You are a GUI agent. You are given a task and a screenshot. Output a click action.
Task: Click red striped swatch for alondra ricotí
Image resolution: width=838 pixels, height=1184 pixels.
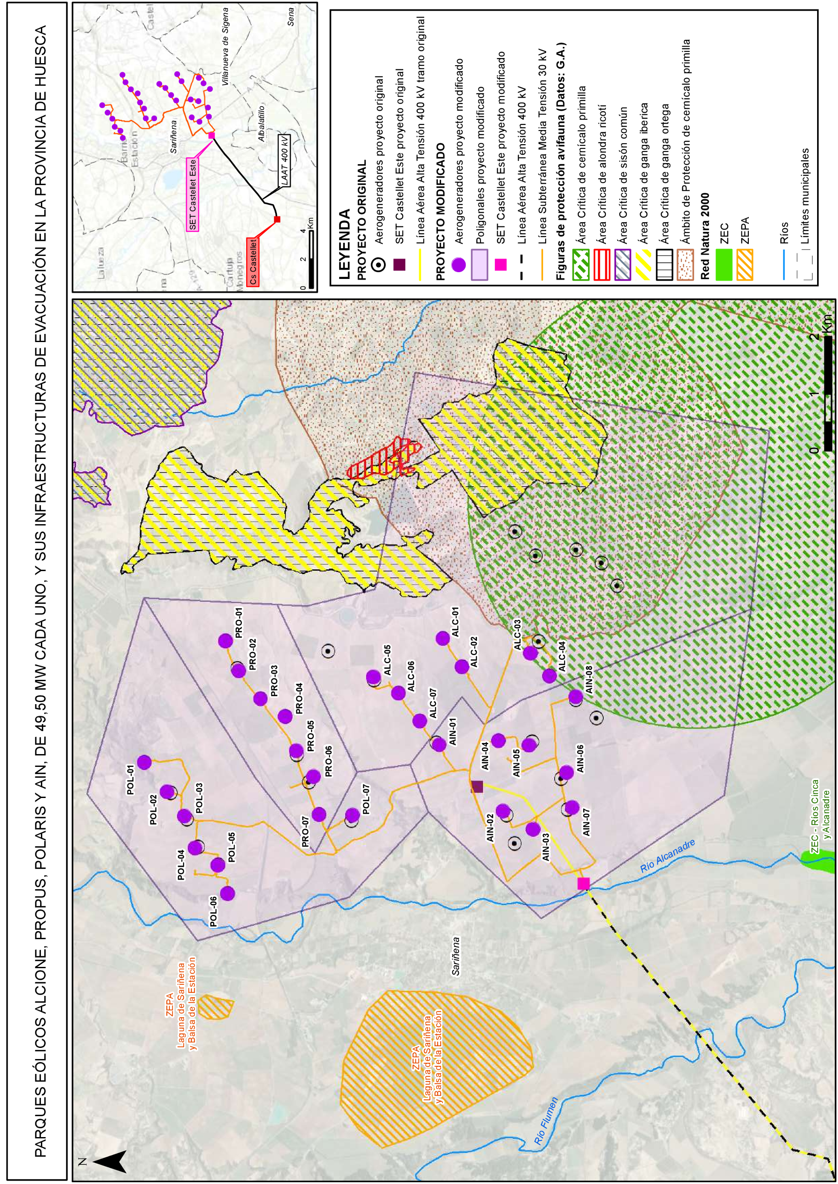(x=602, y=265)
